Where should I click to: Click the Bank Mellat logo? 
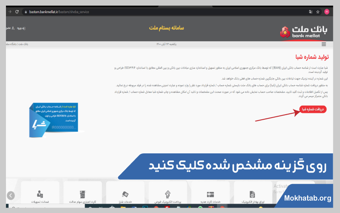pyautogui.click(x=304, y=31)
